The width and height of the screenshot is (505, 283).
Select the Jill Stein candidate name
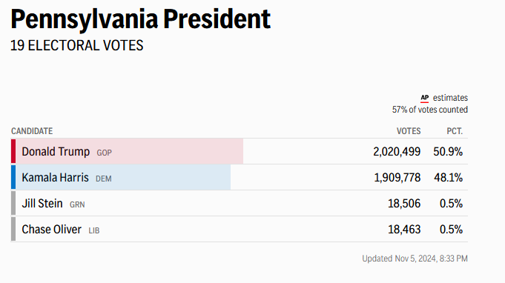[42, 204]
